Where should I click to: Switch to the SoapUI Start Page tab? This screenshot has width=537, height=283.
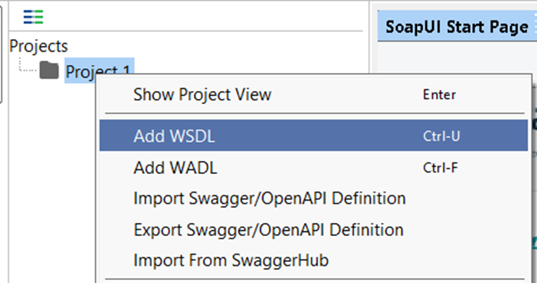coord(457,27)
